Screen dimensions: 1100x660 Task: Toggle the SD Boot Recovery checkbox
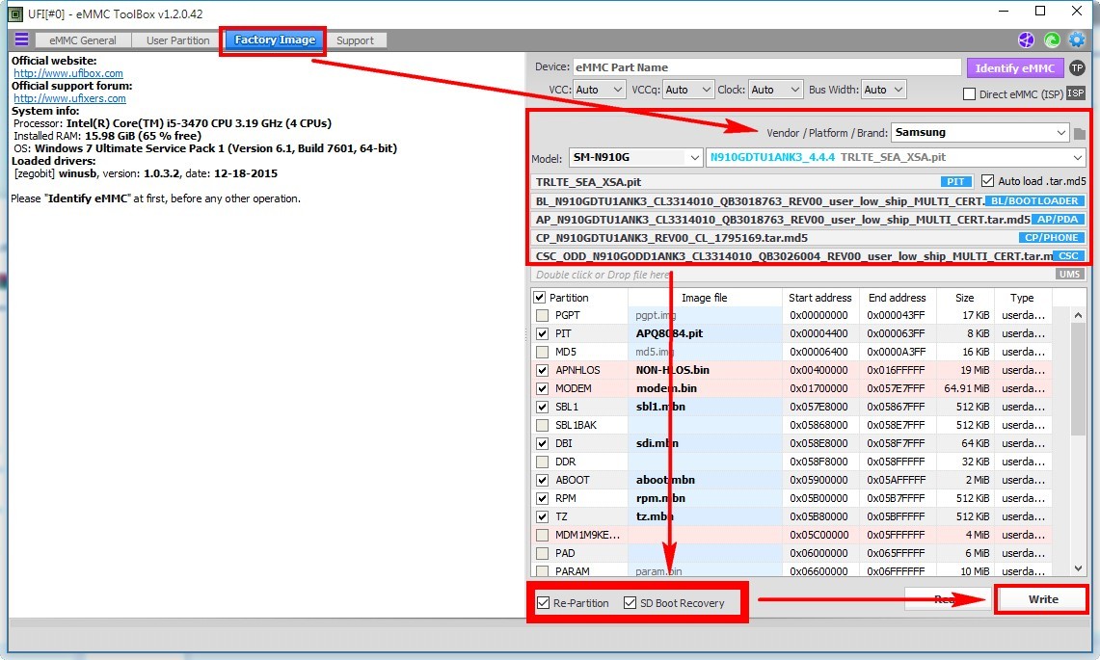[x=630, y=603]
